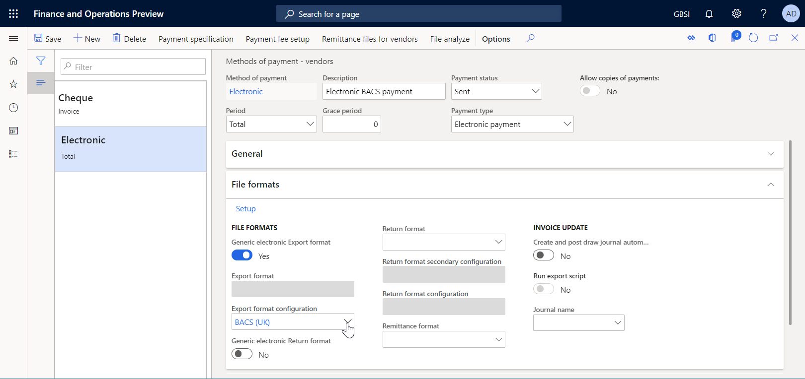Open the notifications bell
805x379 pixels.
pos(709,13)
